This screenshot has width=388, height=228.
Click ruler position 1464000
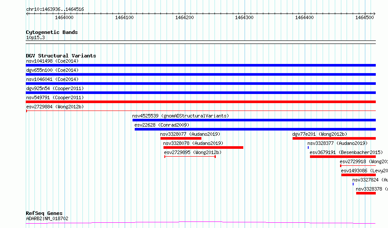tap(65, 17)
